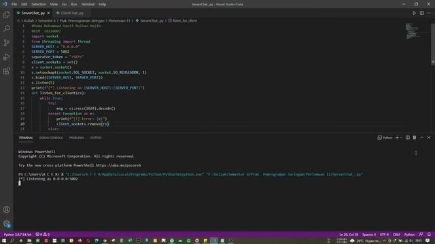Open the Help menu

(103, 4)
